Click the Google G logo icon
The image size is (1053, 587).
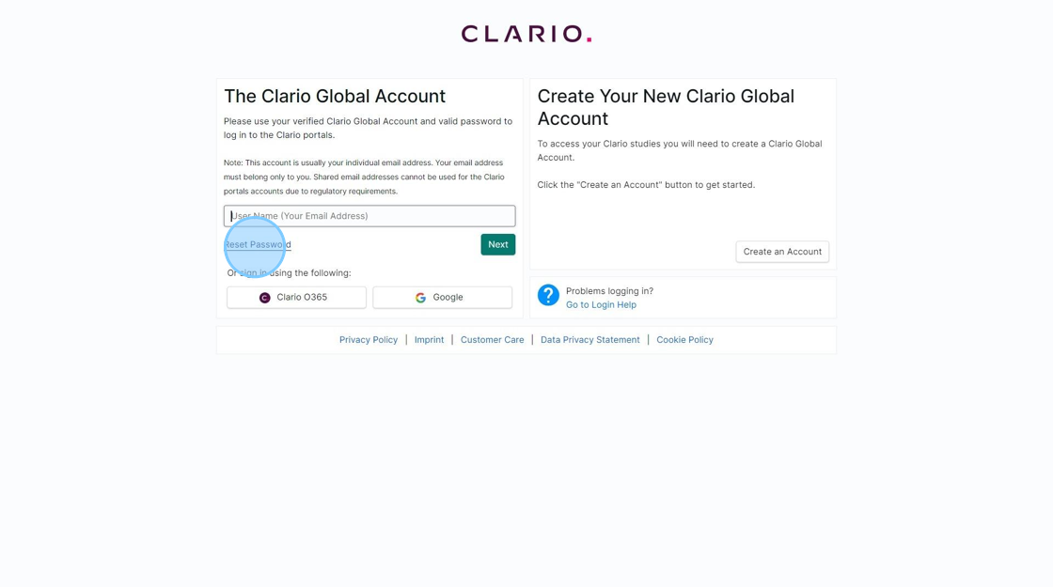(x=420, y=297)
